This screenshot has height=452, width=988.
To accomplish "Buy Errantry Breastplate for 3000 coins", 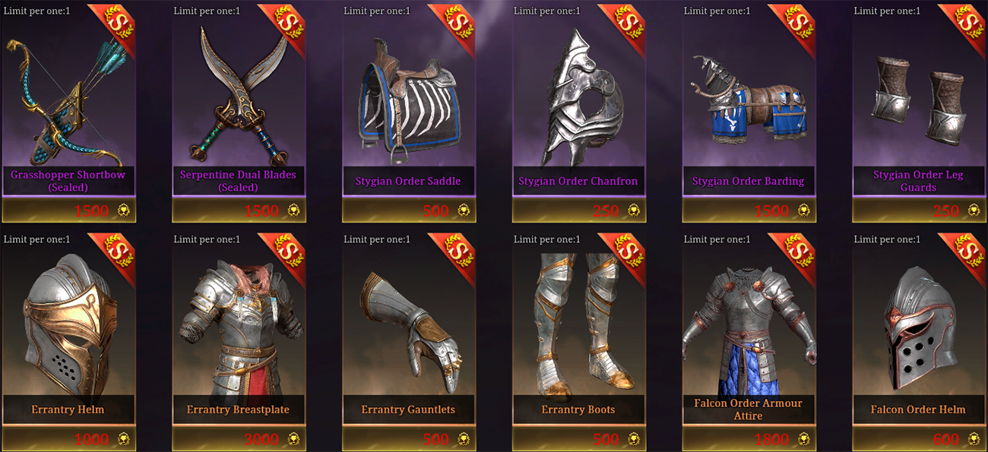I will point(239,439).
